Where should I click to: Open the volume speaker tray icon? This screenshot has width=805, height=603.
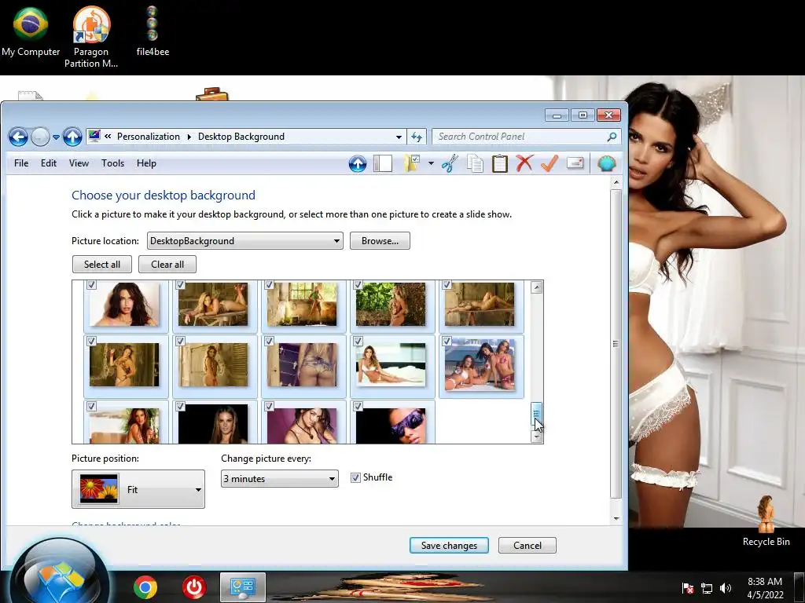[x=726, y=588]
